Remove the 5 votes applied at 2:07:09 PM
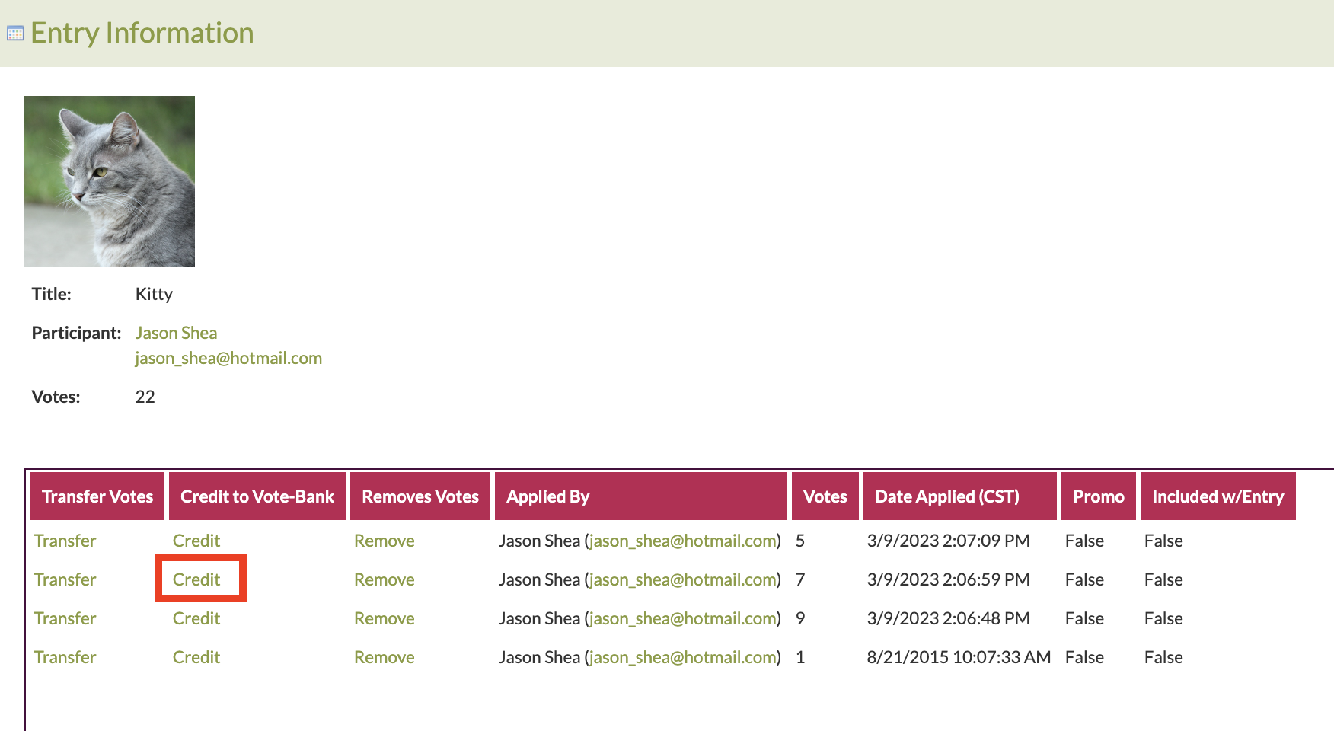 coord(385,541)
